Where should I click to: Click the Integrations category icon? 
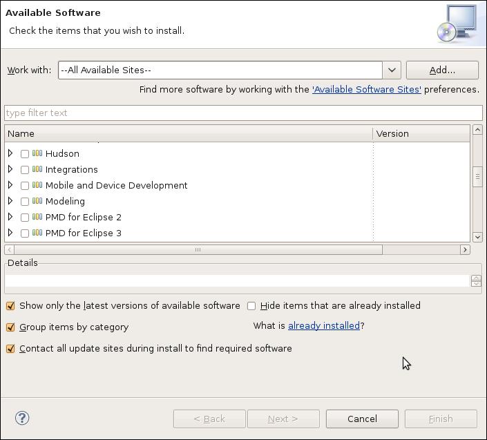point(37,169)
